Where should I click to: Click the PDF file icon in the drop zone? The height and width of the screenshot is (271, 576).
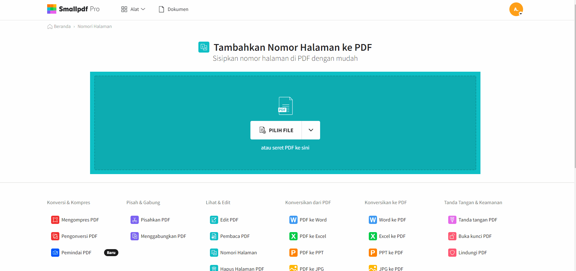[285, 106]
